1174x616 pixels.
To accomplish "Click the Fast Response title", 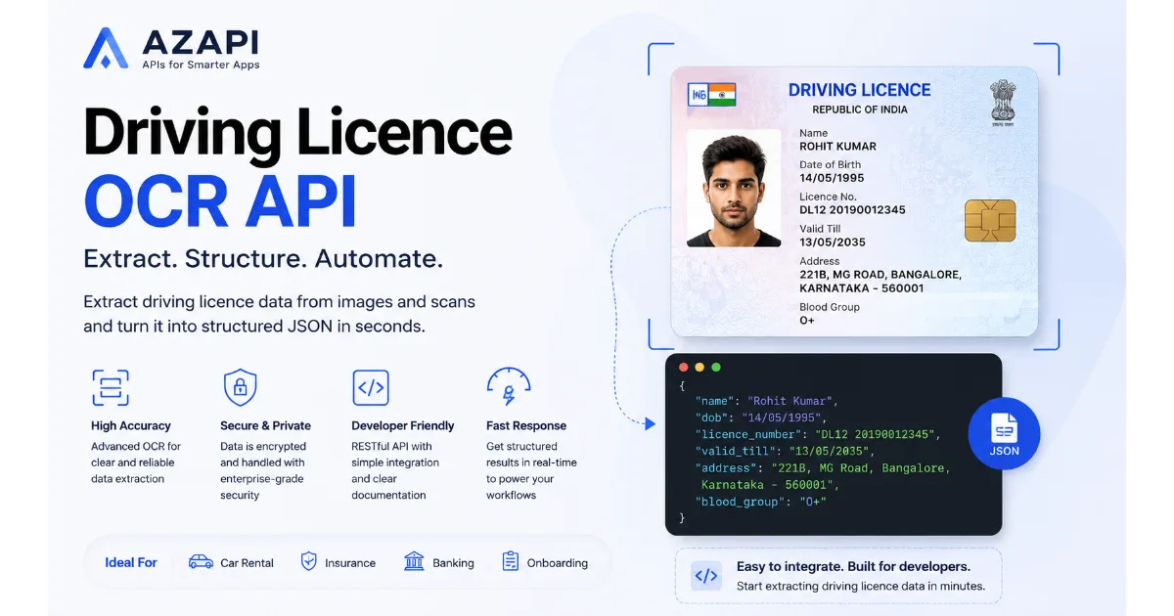I will point(526,425).
